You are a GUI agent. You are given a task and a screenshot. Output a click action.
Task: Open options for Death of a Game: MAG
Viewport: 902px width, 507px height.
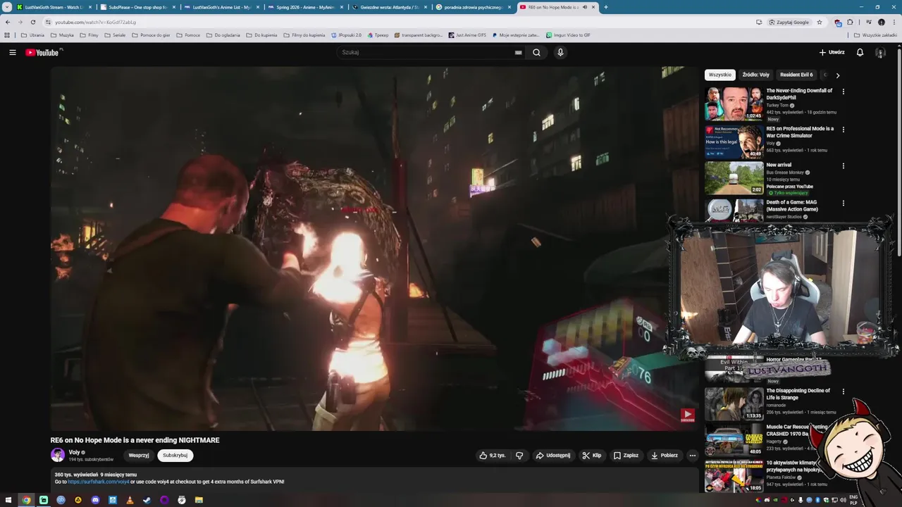[x=843, y=203]
